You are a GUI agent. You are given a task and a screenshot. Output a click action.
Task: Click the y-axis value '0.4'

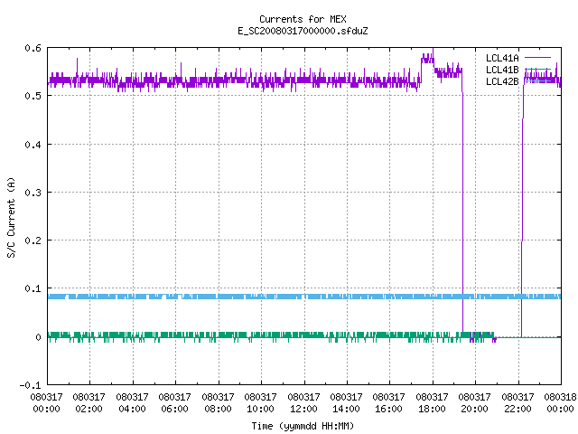pyautogui.click(x=33, y=145)
